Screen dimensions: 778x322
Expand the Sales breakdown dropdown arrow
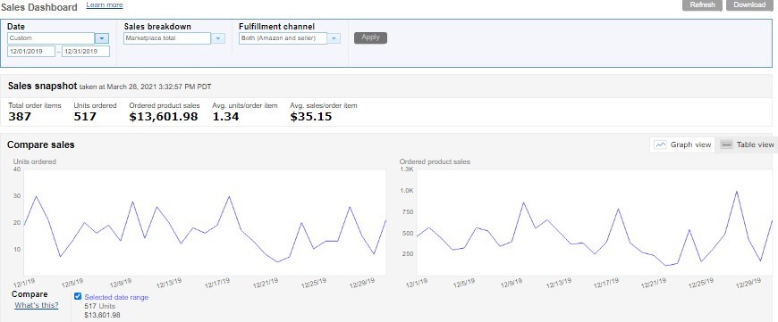[218, 38]
